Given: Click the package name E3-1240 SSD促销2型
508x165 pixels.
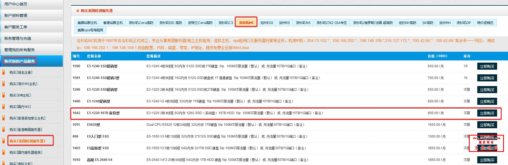Looking at the screenshot, I should pyautogui.click(x=103, y=78).
